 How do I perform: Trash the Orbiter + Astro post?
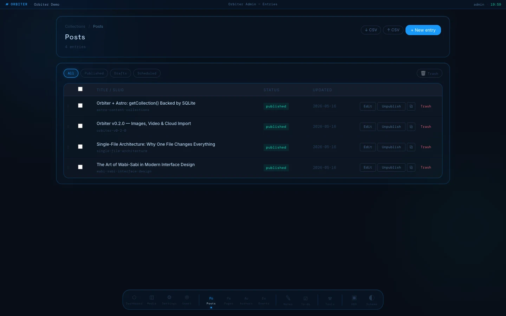tap(426, 106)
